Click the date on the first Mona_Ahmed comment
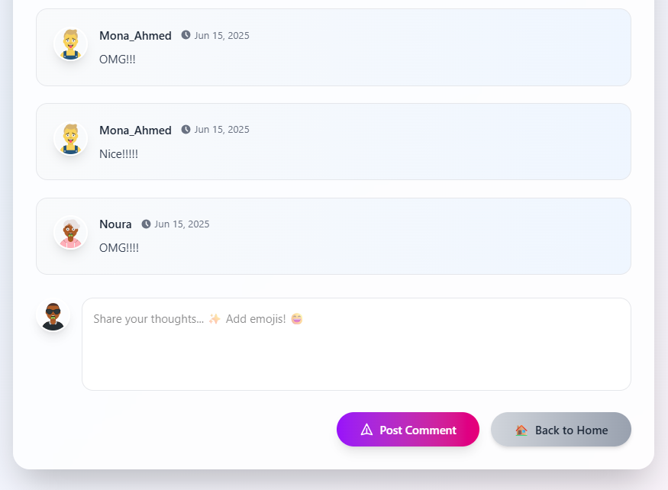668x490 pixels. point(222,35)
